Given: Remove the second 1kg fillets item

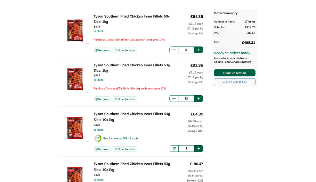Looking at the screenshot, I should pos(102,99).
